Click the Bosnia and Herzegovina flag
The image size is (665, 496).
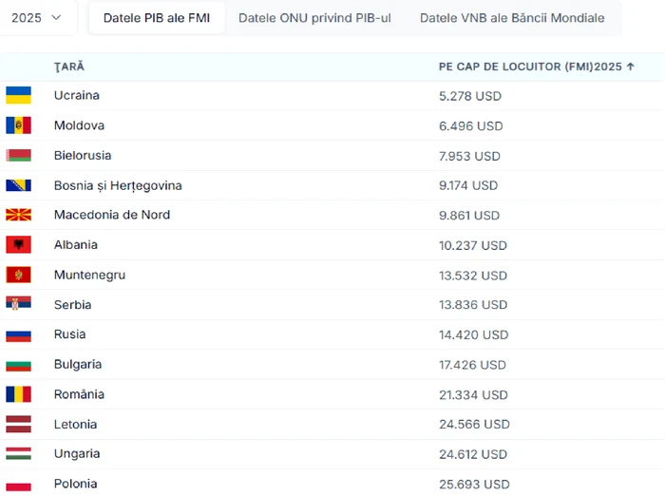tap(18, 185)
